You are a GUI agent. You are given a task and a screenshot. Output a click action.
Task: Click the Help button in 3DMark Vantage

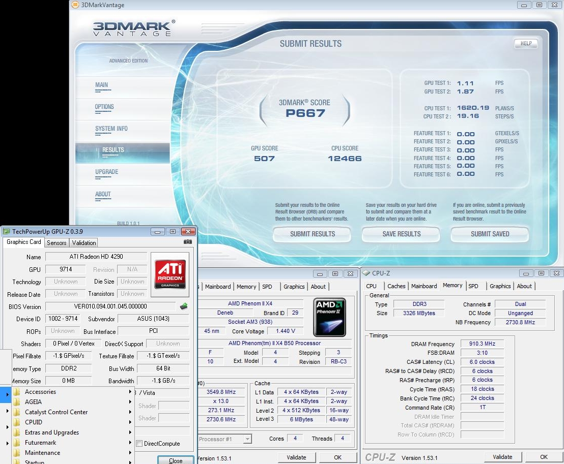tap(526, 44)
